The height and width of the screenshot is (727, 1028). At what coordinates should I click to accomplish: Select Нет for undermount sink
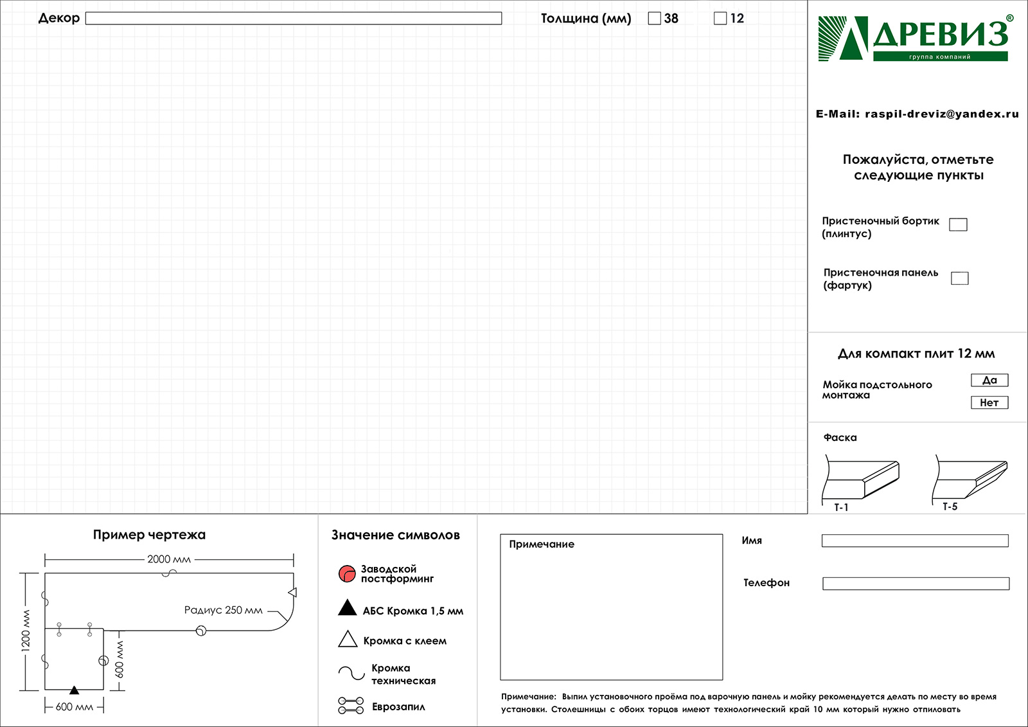coord(989,403)
